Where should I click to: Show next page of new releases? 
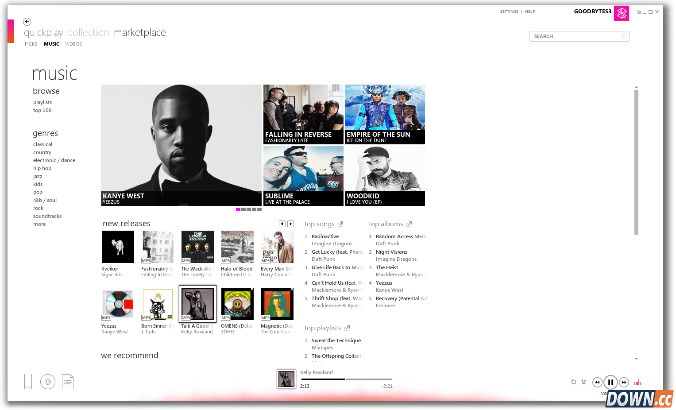[x=291, y=224]
